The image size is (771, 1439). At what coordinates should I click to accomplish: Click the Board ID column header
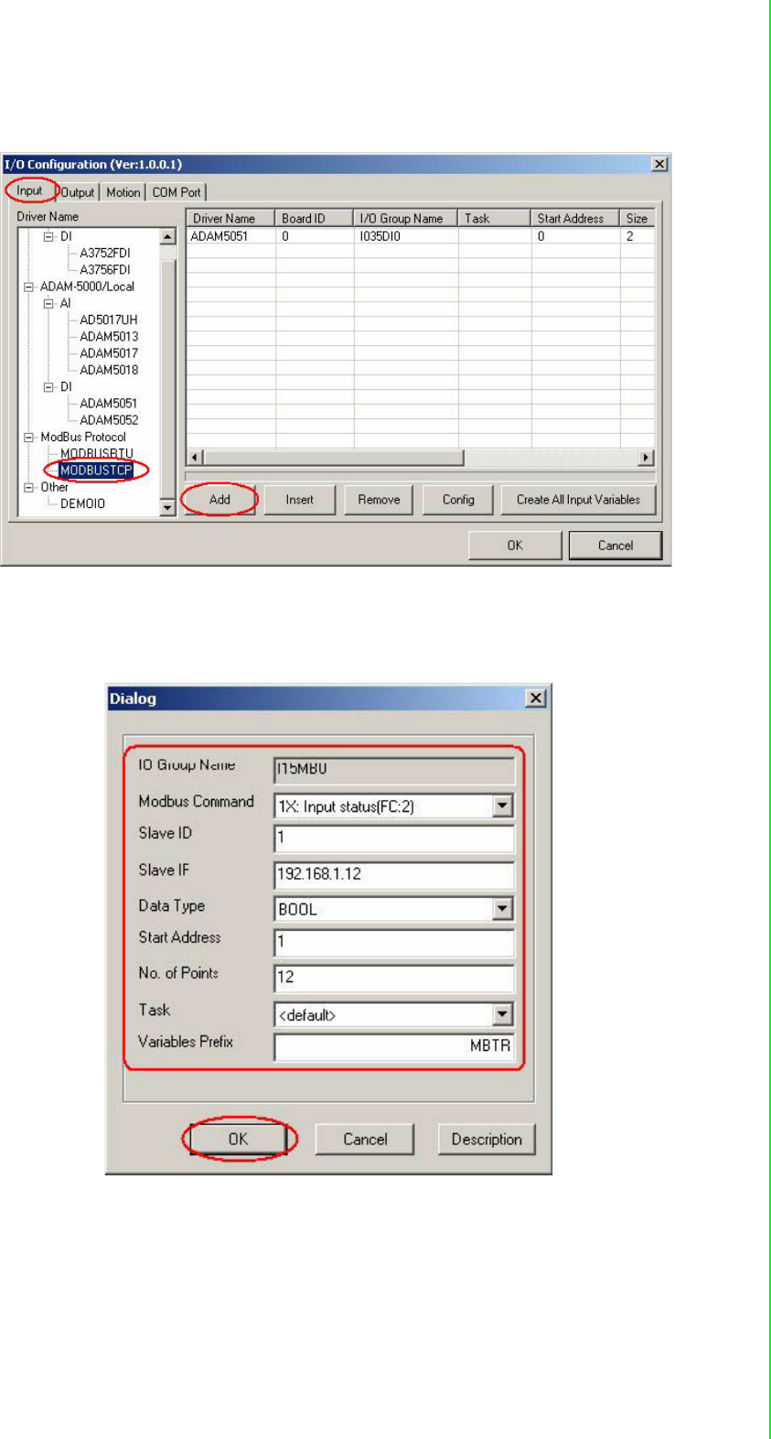point(315,219)
